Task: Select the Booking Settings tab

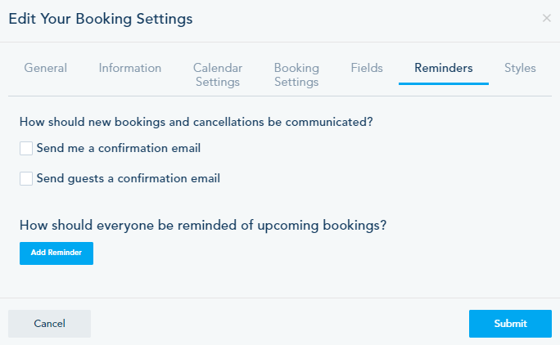Action: pos(296,75)
